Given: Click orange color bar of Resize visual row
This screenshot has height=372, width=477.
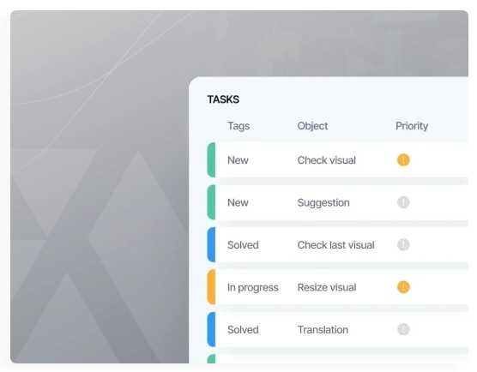Looking at the screenshot, I should [x=211, y=287].
